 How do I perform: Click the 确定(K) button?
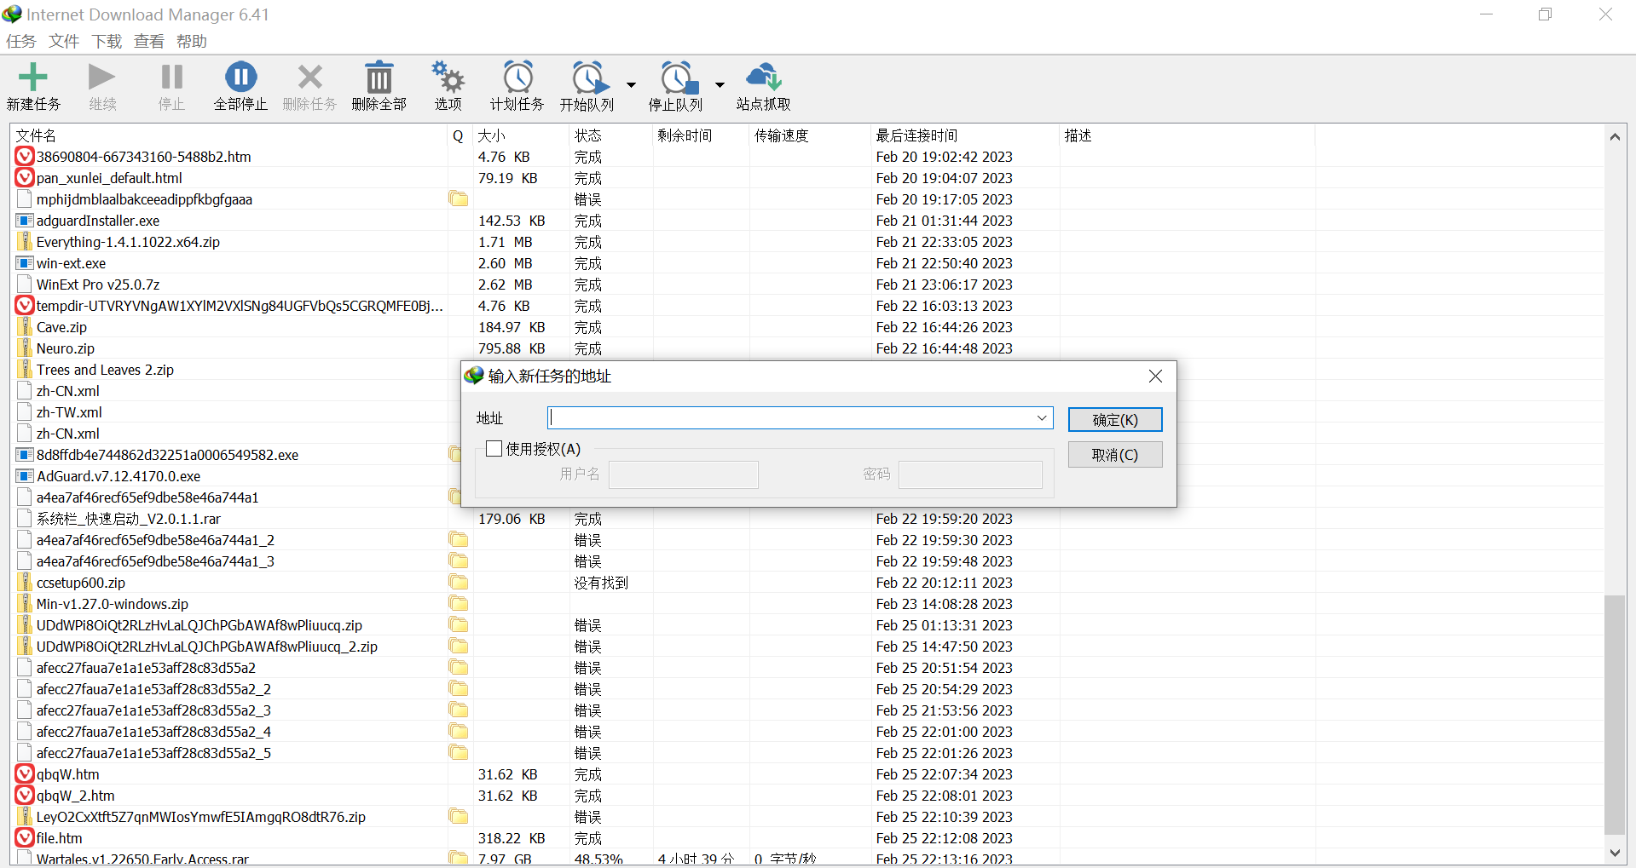(x=1114, y=419)
